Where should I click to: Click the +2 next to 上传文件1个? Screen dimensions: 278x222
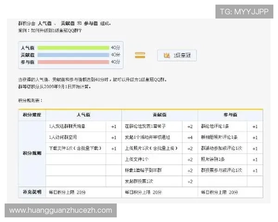pos(190,160)
